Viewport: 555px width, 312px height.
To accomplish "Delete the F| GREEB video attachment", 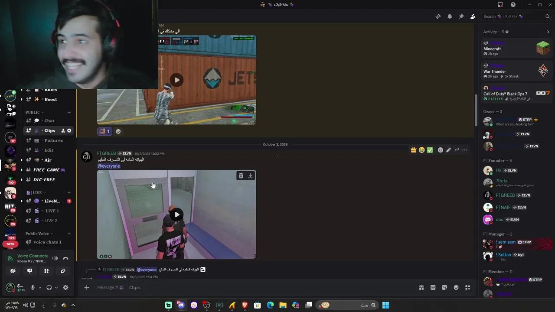I will 241,175.
